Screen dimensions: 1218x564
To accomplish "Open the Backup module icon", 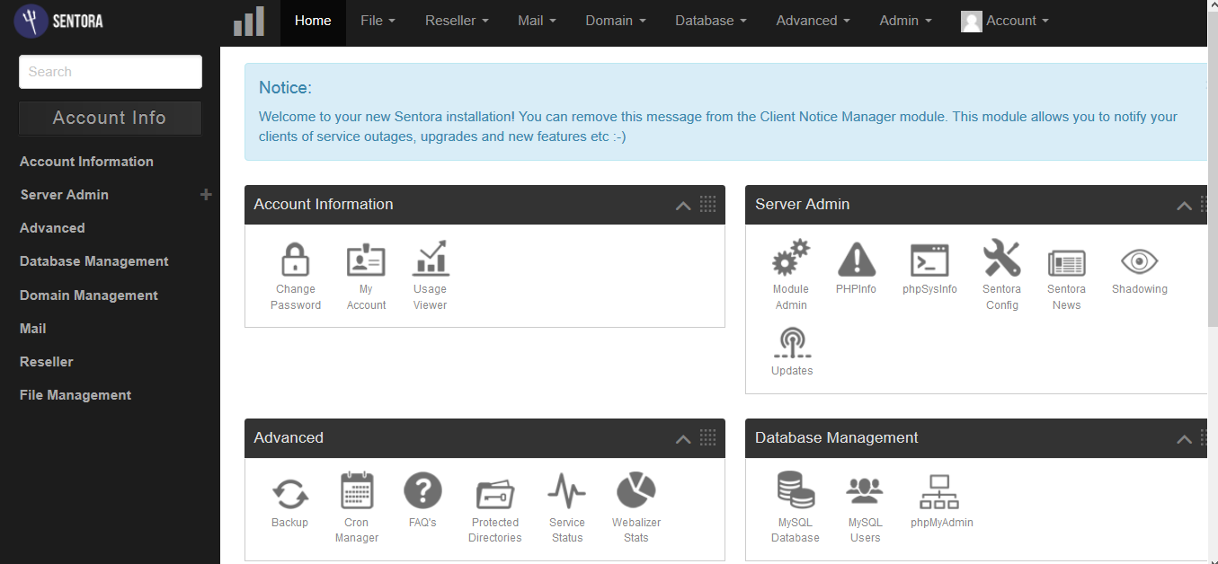I will point(290,493).
